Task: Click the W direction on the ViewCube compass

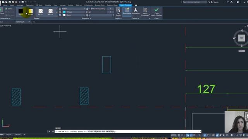Action: [234, 38]
